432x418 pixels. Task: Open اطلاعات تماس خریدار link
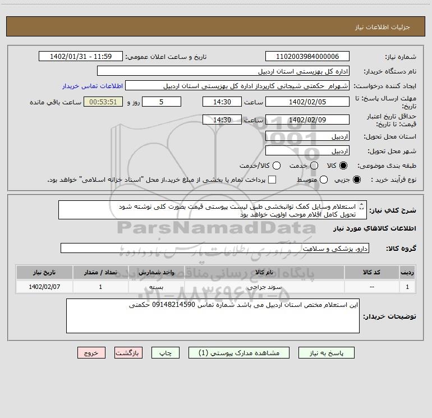point(93,86)
